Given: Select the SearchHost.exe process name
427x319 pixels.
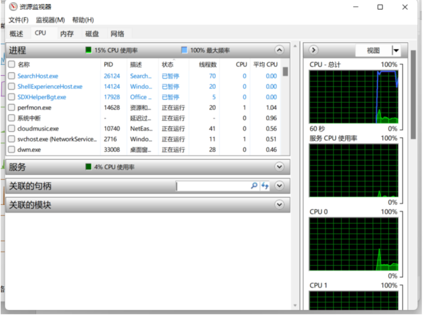Looking at the screenshot, I should point(38,76).
